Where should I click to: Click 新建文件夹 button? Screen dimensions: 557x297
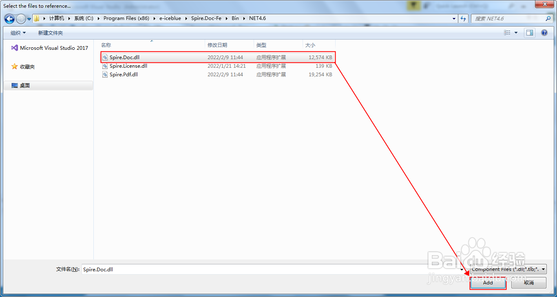click(51, 33)
